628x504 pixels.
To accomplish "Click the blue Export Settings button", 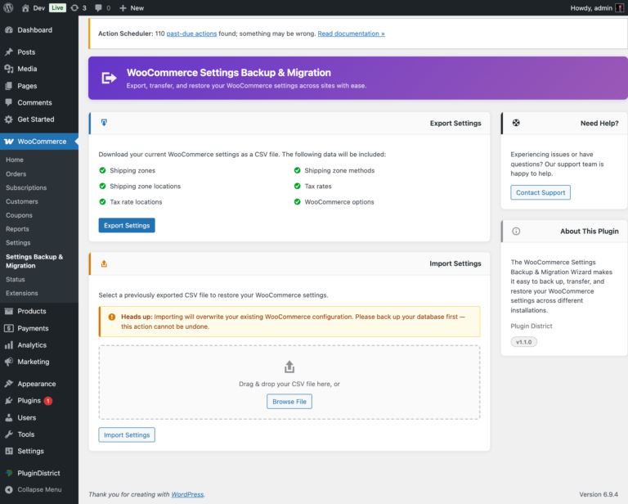I will pyautogui.click(x=127, y=226).
